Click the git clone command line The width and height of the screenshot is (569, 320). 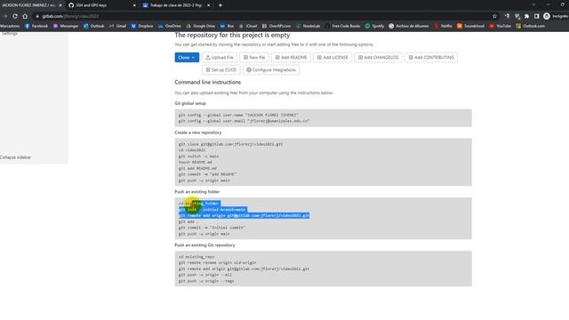click(230, 144)
